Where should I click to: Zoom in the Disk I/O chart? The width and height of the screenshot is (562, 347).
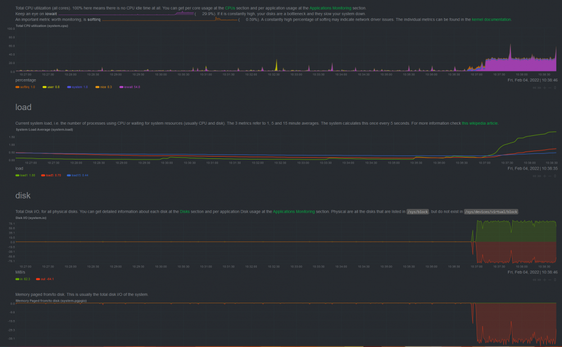click(x=545, y=280)
